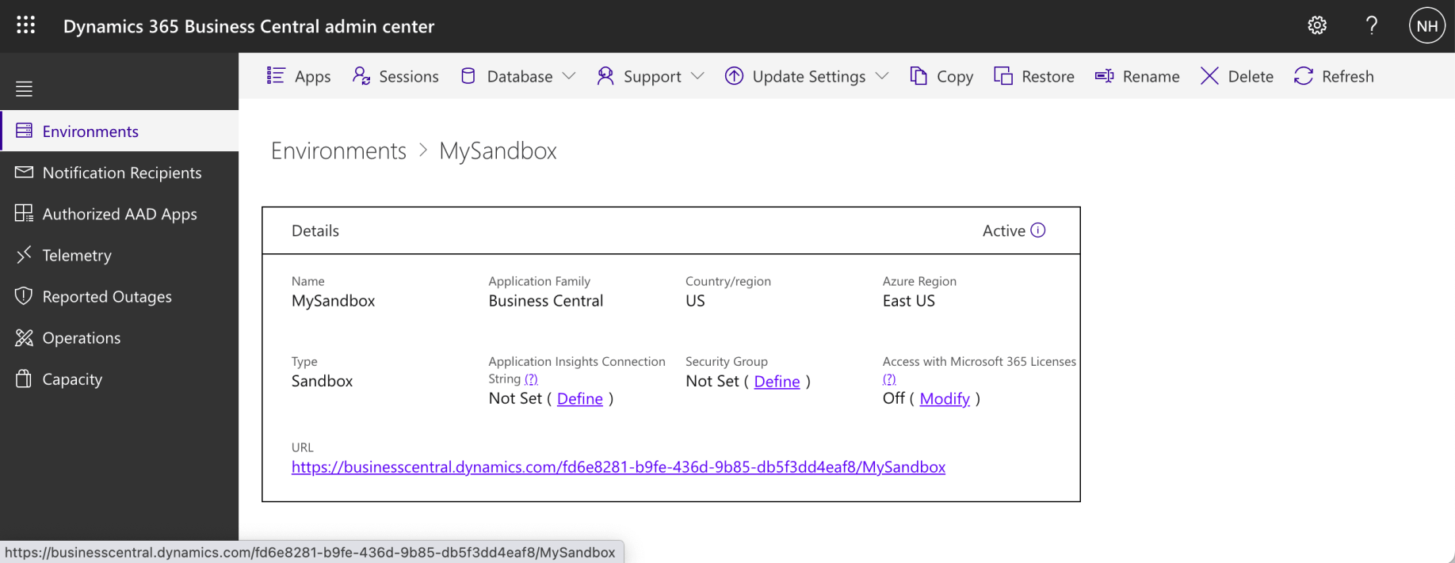Open the app launcher waffle icon
1455x563 pixels.
point(25,25)
